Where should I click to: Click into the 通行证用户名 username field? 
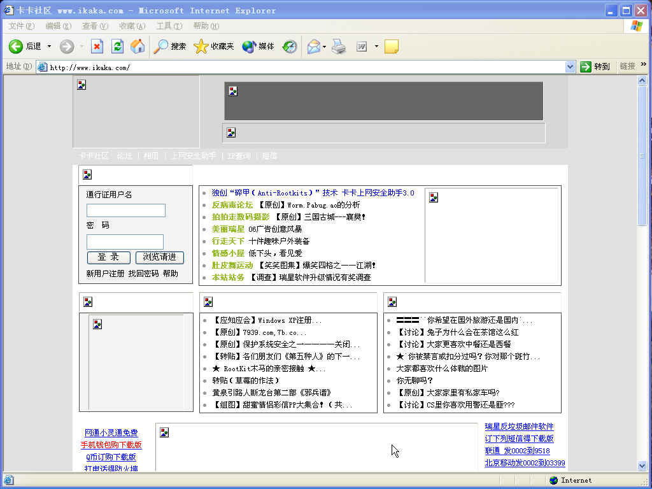(126, 211)
